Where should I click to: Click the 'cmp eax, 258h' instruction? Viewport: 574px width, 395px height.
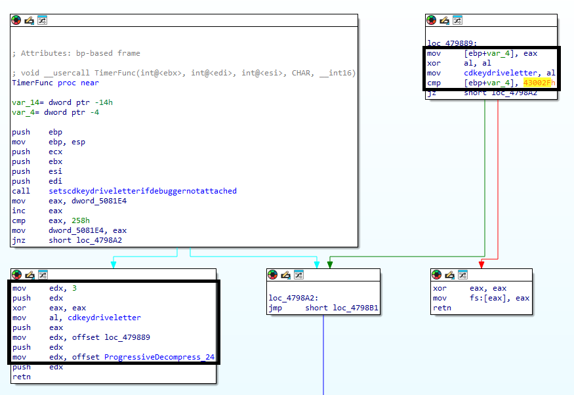coord(51,220)
